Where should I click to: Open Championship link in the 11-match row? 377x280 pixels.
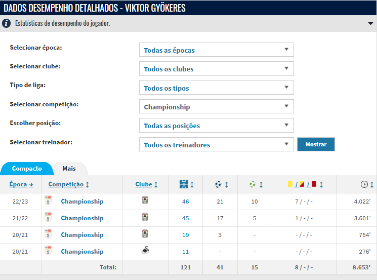(x=82, y=252)
